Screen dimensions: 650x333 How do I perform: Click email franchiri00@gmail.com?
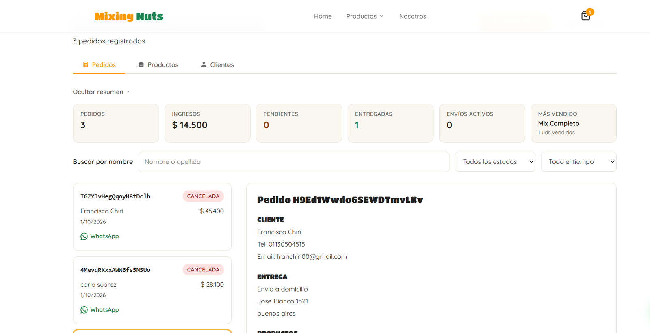click(x=312, y=257)
